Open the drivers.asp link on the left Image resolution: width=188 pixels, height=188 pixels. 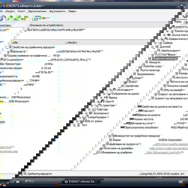tap(9, 151)
